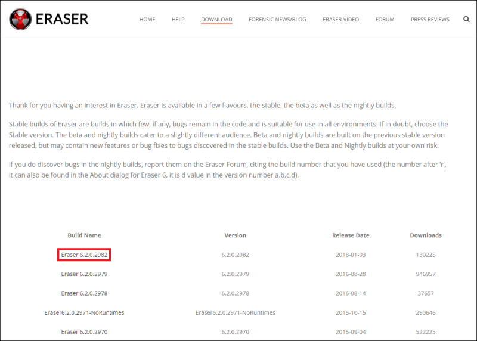Click the paragraph starting 'If you do discover bugs'
This screenshot has height=341, width=477.
228,170
